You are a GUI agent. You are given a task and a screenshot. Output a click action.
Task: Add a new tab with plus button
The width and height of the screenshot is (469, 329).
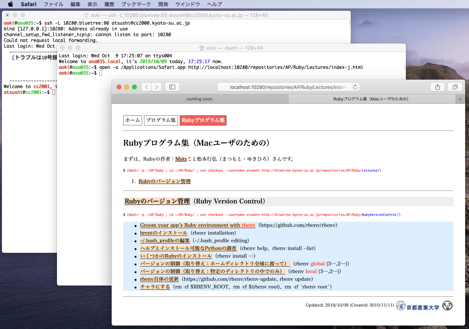pyautogui.click(x=460, y=99)
